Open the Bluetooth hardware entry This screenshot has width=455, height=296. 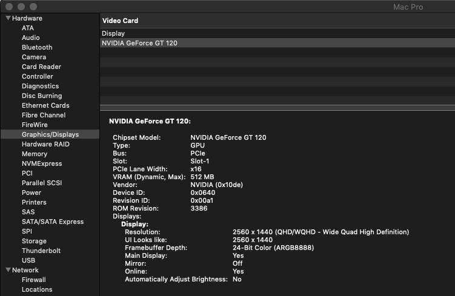coord(37,47)
